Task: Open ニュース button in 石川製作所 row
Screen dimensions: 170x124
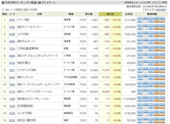Action: (x=157, y=119)
